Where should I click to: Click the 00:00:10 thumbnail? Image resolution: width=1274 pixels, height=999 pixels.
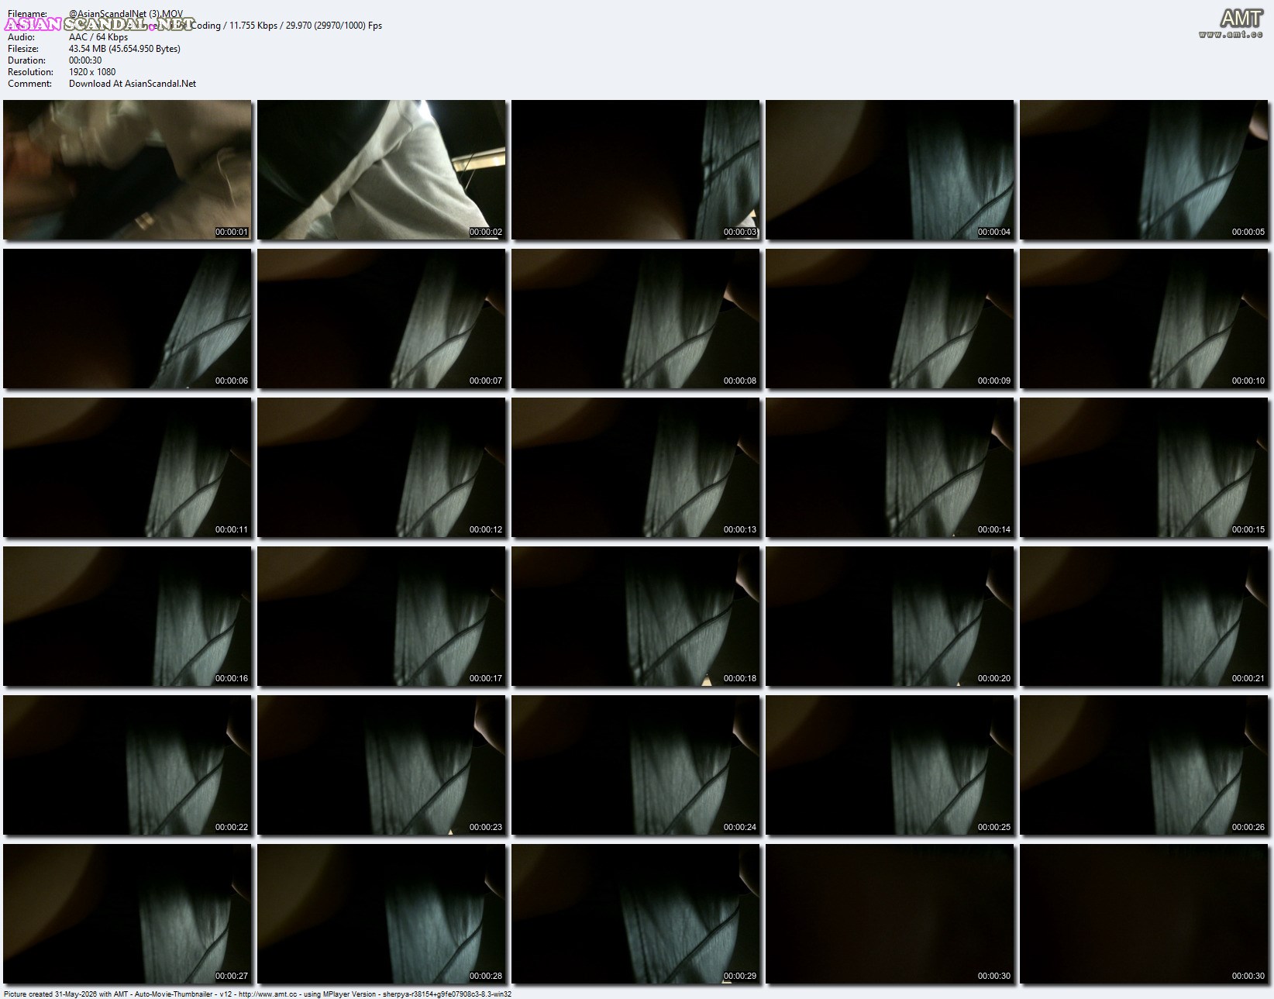1144,319
